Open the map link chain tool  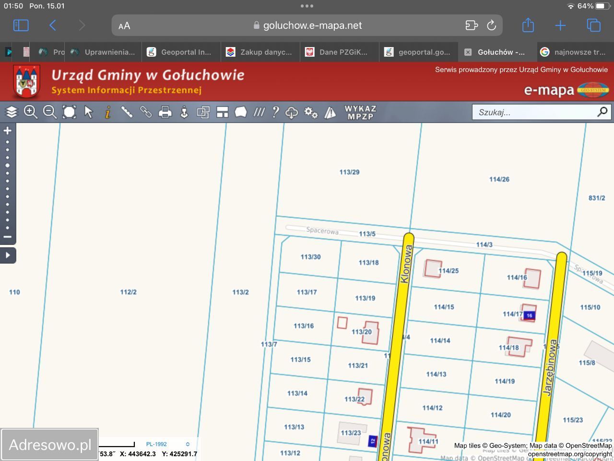pos(146,112)
